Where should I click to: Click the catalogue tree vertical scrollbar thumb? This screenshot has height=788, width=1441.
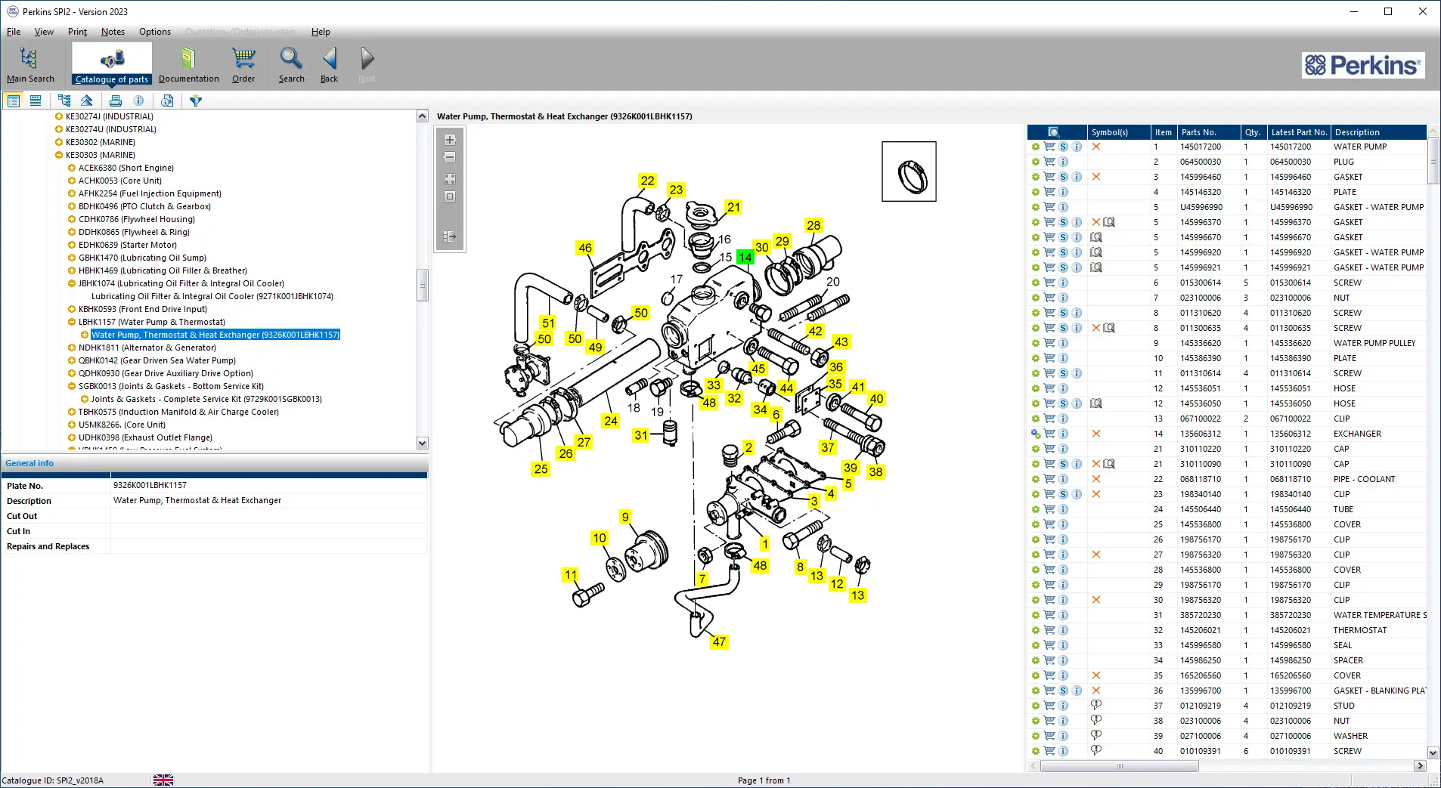click(423, 286)
